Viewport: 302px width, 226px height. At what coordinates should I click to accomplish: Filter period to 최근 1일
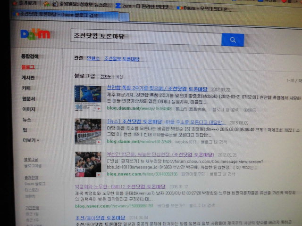point(32,214)
